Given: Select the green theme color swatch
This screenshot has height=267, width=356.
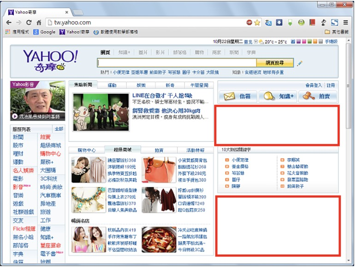Looking at the screenshot, I should [309, 41].
